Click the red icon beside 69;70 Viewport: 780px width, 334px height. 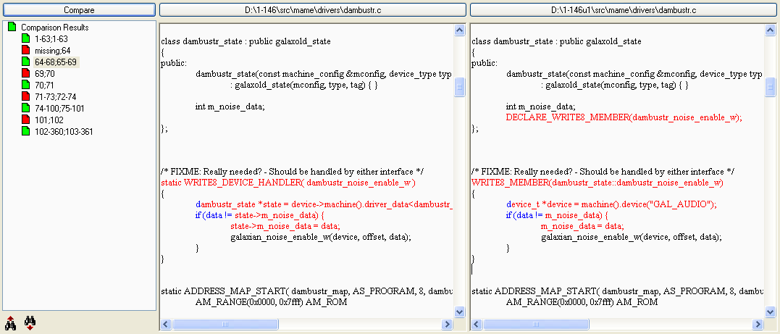(x=26, y=74)
